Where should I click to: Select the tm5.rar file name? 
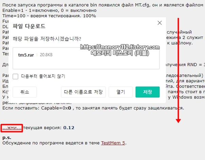[26, 55]
